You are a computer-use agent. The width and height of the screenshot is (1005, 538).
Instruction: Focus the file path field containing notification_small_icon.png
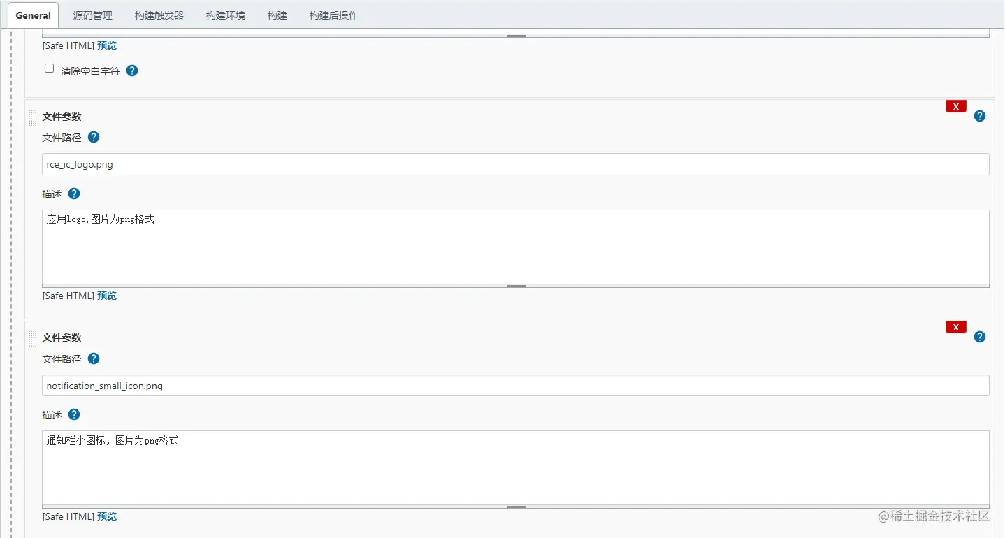pyautogui.click(x=516, y=386)
